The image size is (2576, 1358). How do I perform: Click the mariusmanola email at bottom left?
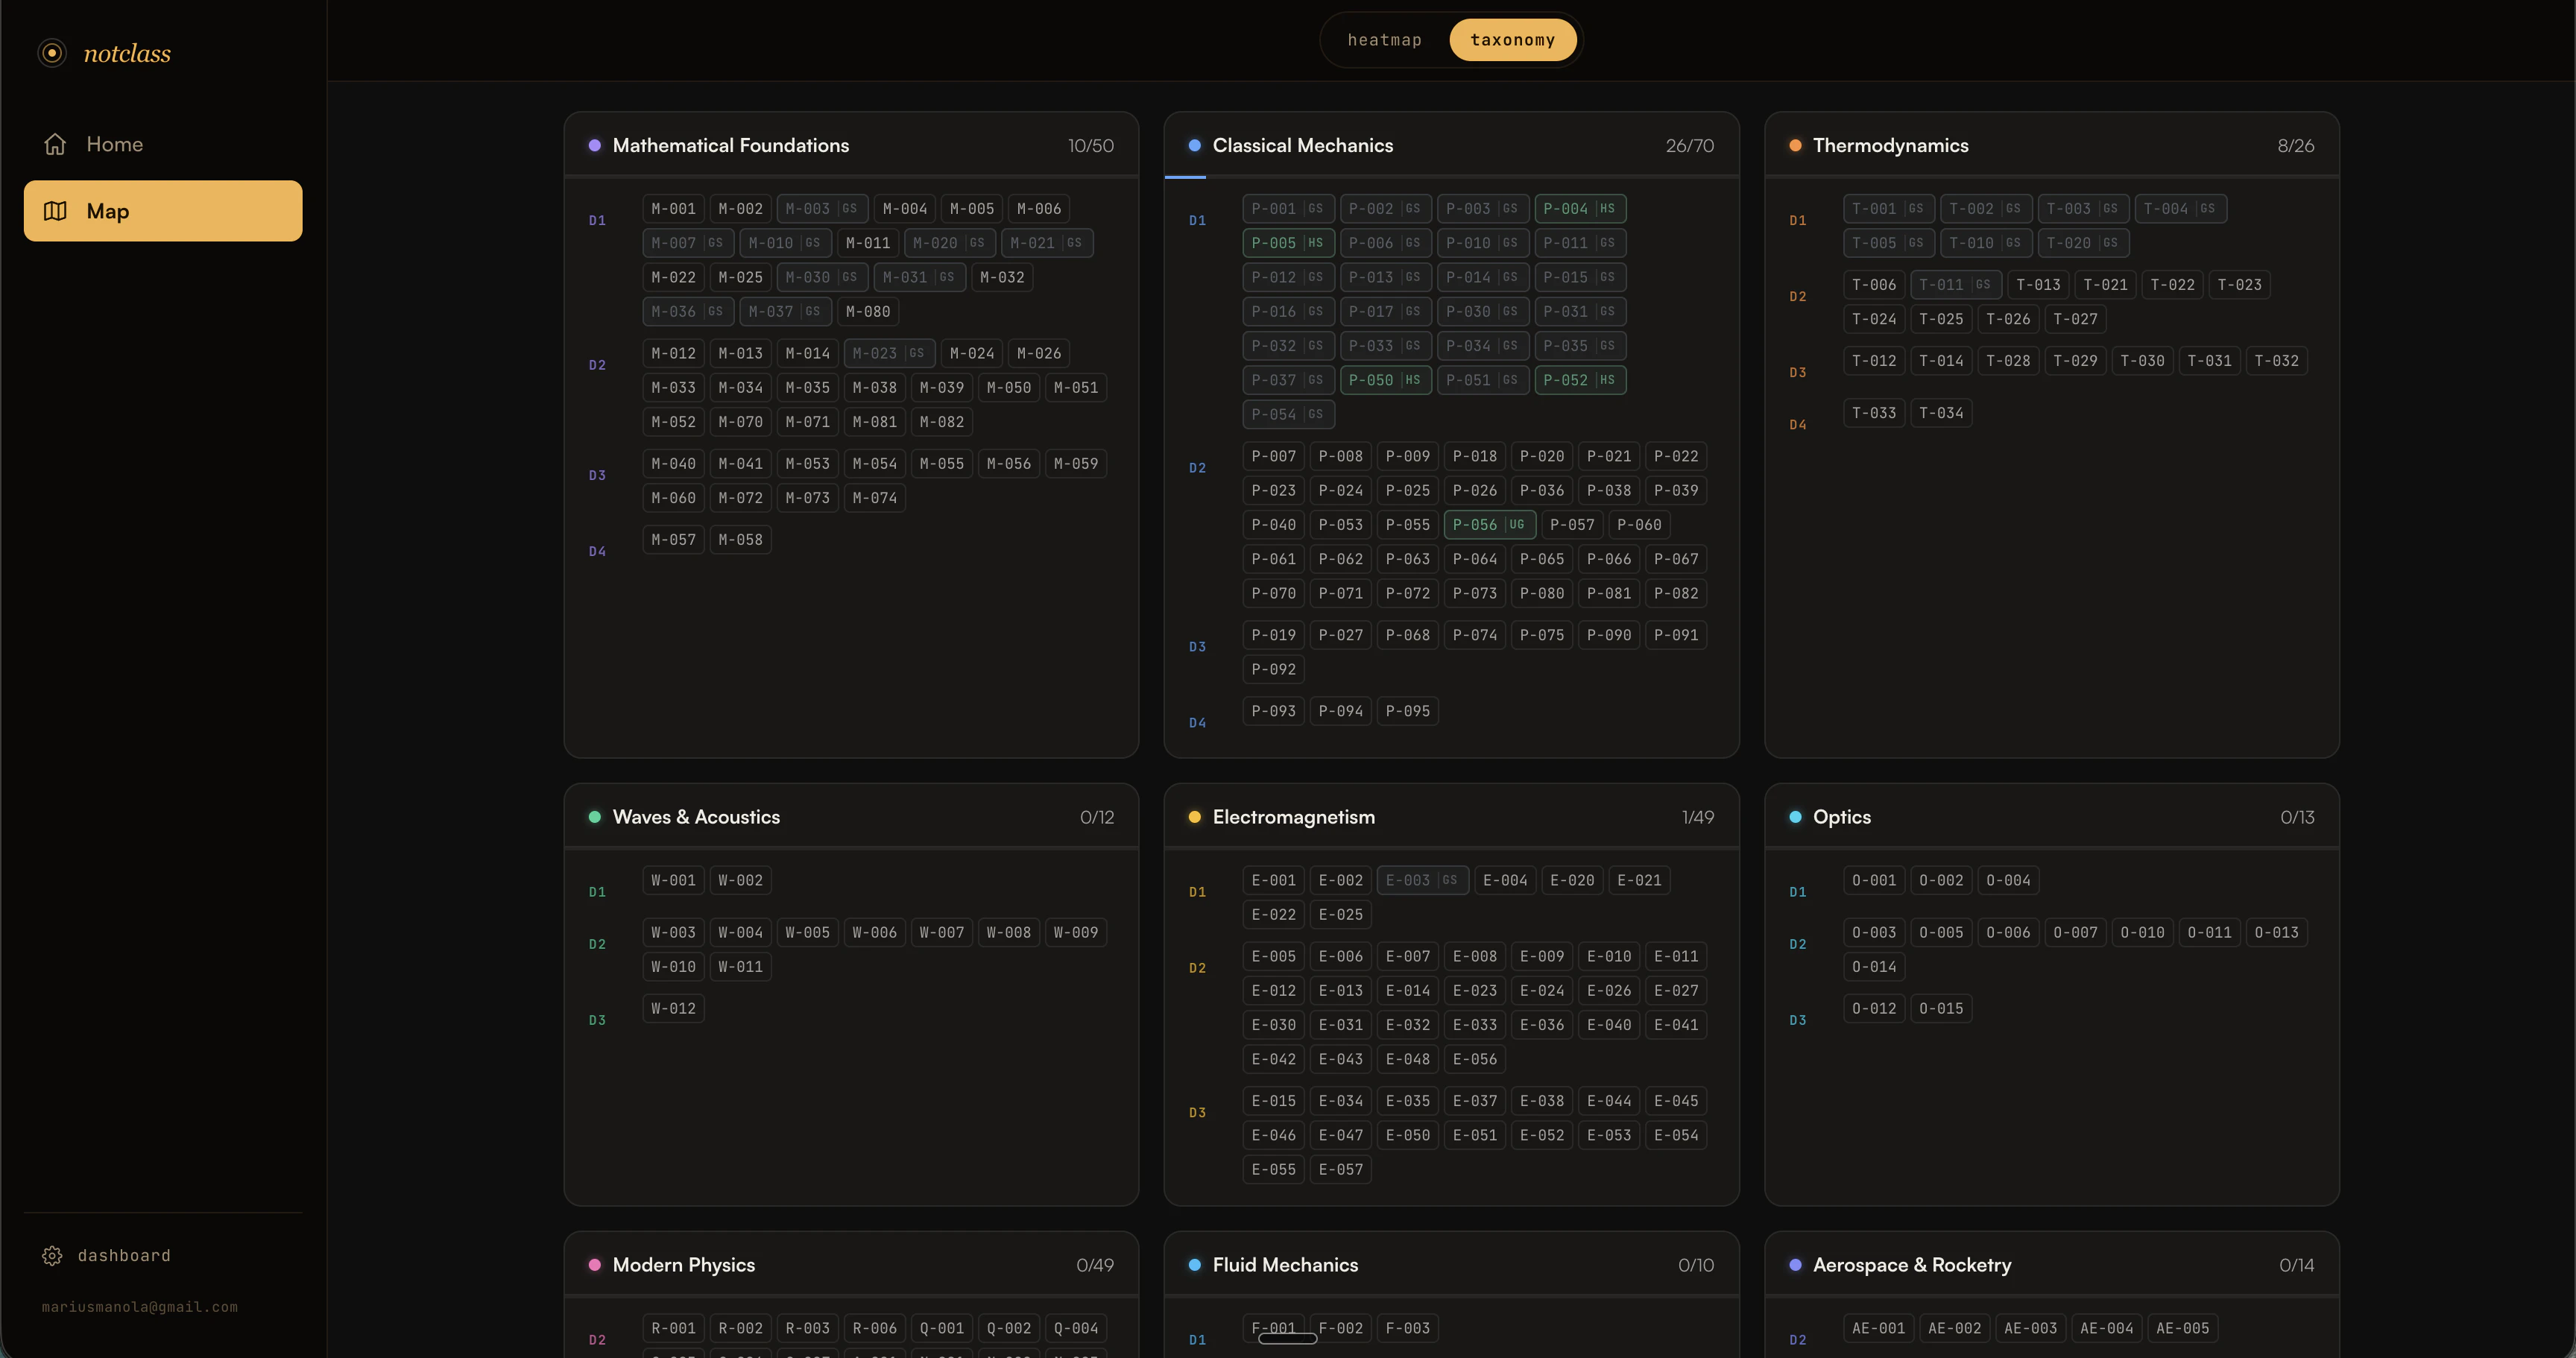[139, 1306]
